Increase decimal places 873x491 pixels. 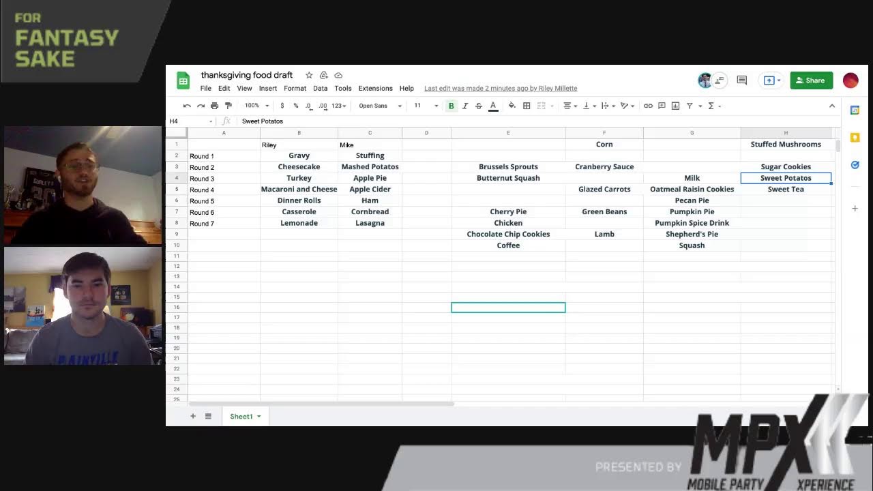click(323, 106)
